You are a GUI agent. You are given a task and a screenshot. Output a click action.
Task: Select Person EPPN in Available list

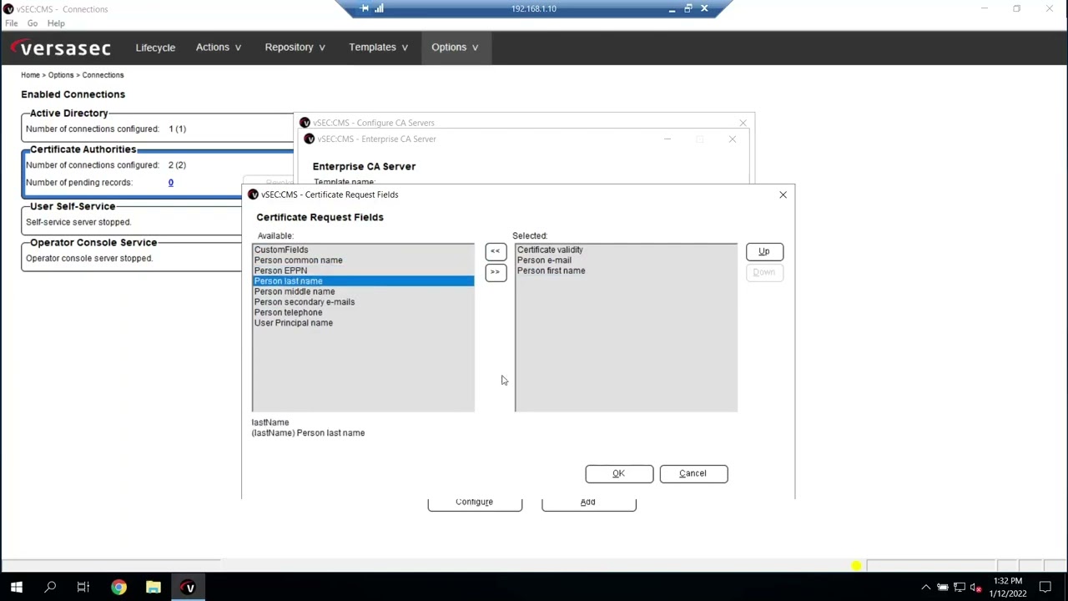(x=363, y=270)
